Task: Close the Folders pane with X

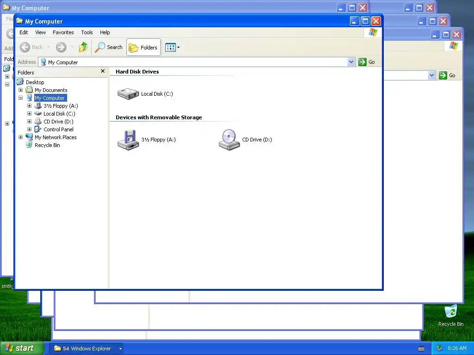Action: 103,71
